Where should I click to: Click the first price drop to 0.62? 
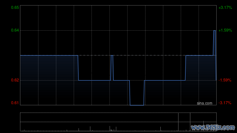pyautogui.click(x=78, y=68)
